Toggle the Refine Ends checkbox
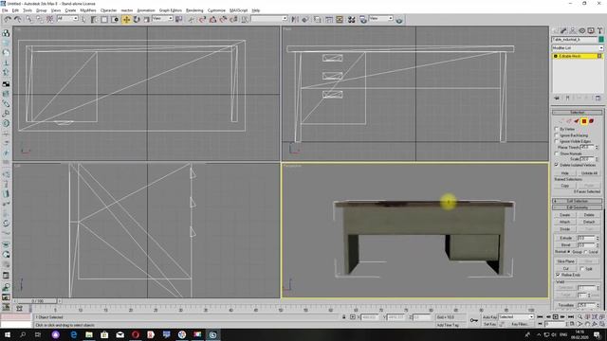This screenshot has width=607, height=341. [x=558, y=275]
